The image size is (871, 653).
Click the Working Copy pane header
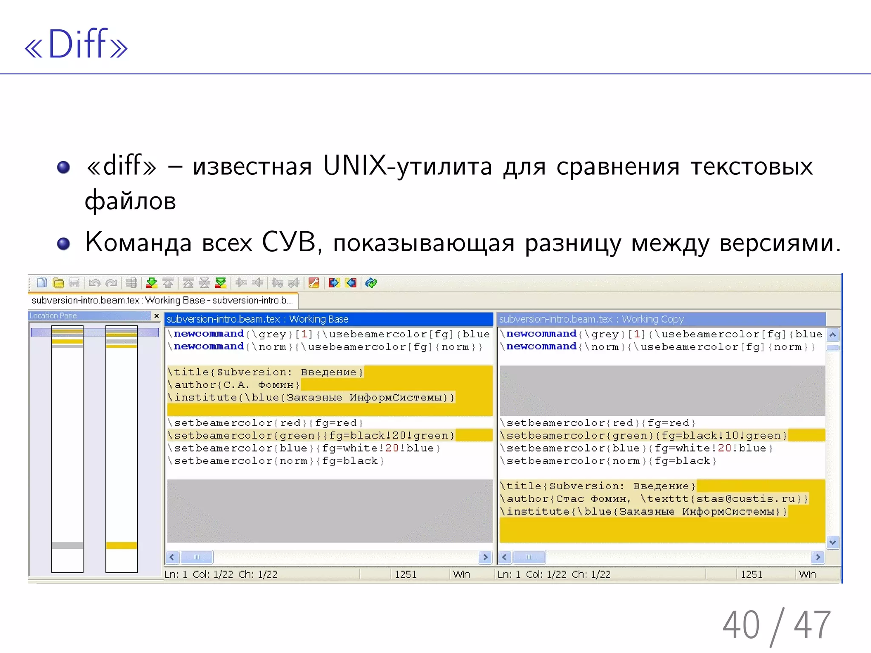[x=661, y=319]
